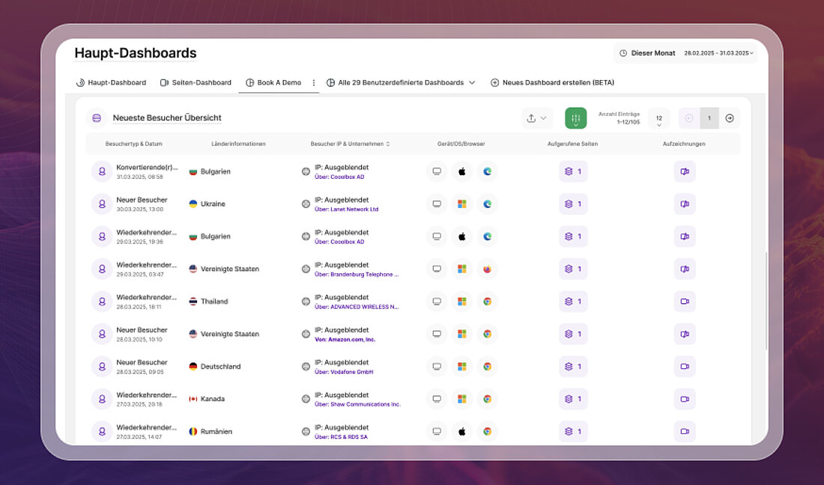The width and height of the screenshot is (824, 485).
Task: Open recording for Bulgarien visitor 31.03.2025
Action: pyautogui.click(x=685, y=171)
